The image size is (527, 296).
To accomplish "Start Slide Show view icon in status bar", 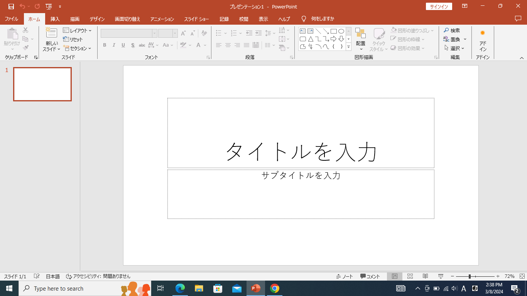I will [x=441, y=276].
